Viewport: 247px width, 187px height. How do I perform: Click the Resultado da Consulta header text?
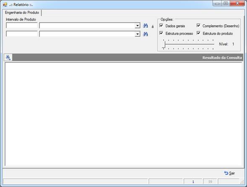pos(222,58)
